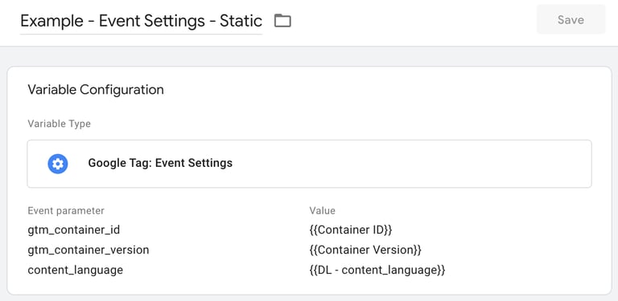The height and width of the screenshot is (301, 618).
Task: Click the {{Container ID}} value
Action: coord(351,230)
